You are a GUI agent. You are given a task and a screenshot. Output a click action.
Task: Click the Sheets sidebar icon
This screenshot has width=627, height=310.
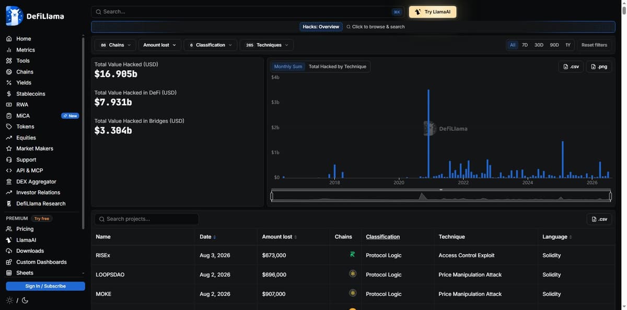click(9, 273)
